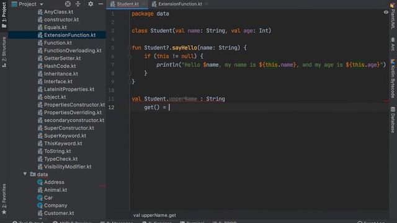
Task: Open TypeCheck.kt from project tree
Action: [x=61, y=159]
